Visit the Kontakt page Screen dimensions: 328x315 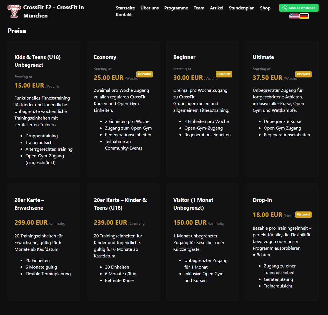(x=124, y=14)
